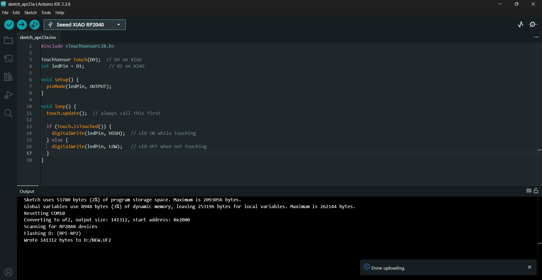Open the user account profile icon

pyautogui.click(x=8, y=272)
